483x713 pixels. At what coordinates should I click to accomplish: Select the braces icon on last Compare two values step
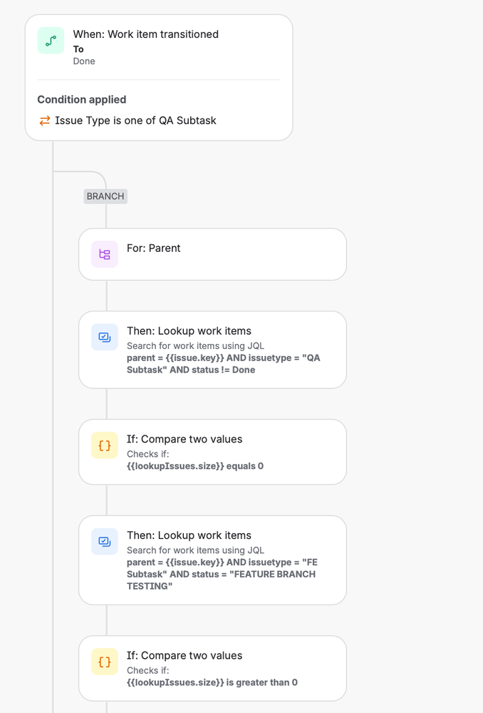tap(104, 661)
